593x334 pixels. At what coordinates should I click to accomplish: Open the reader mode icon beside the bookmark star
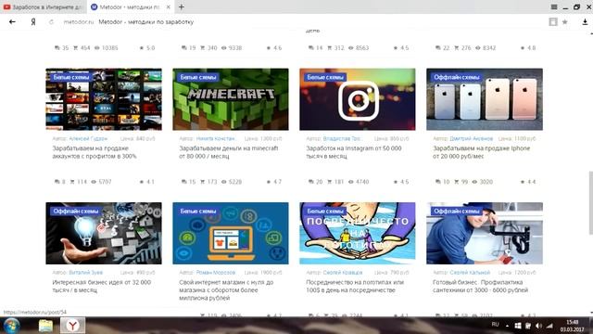553,22
